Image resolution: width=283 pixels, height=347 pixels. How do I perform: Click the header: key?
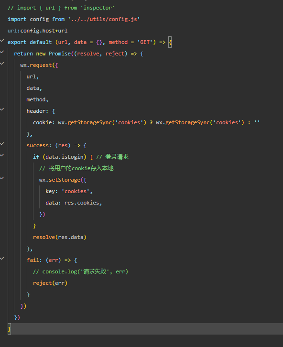click(37, 111)
